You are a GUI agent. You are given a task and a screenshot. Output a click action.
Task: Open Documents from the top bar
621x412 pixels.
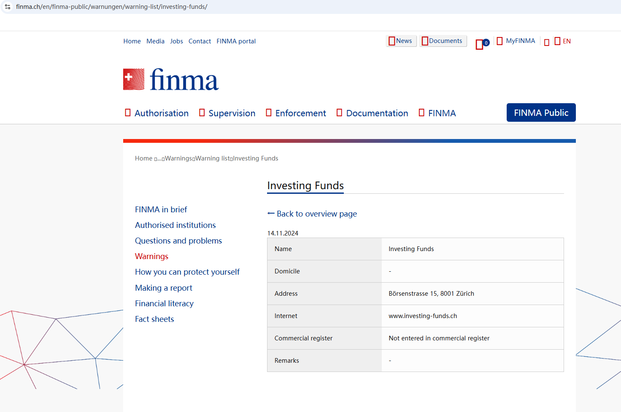coord(443,41)
